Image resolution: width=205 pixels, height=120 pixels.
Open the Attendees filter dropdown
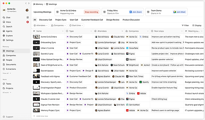tap(40, 25)
